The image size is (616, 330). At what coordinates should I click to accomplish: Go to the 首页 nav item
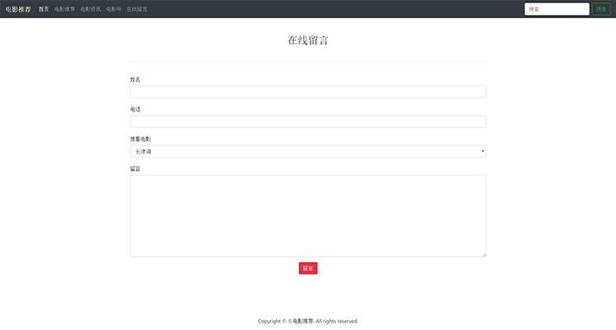(x=44, y=9)
